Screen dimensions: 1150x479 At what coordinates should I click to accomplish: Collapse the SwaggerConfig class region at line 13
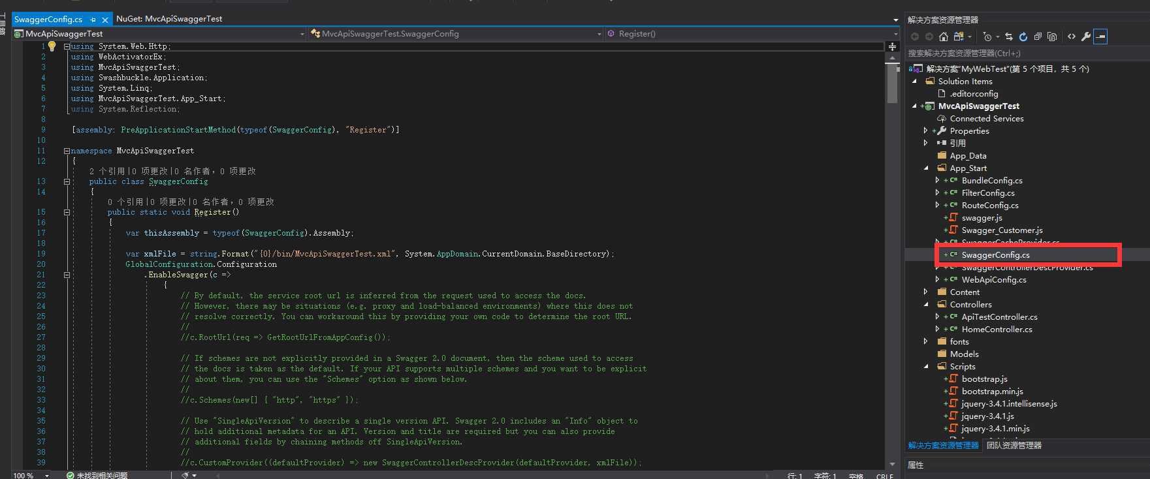pos(67,182)
